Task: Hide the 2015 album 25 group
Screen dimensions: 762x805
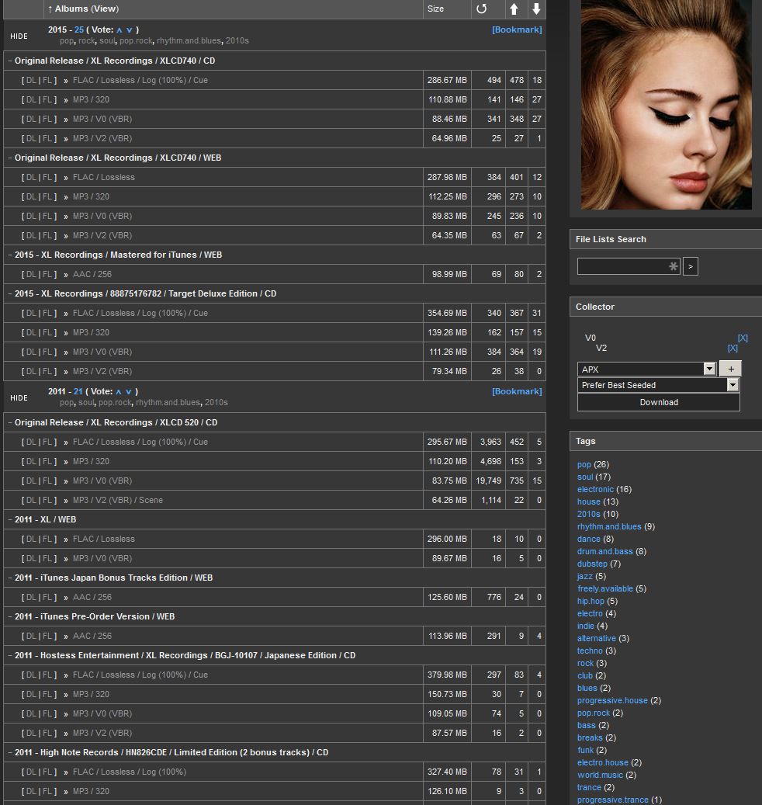Action: [x=19, y=36]
